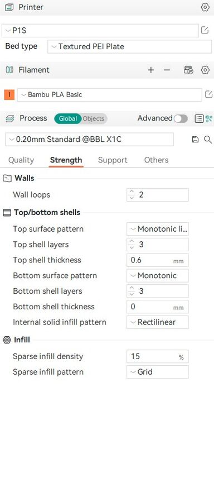Open the Bed type dropdown
This screenshot has width=214, height=502.
pos(130,46)
